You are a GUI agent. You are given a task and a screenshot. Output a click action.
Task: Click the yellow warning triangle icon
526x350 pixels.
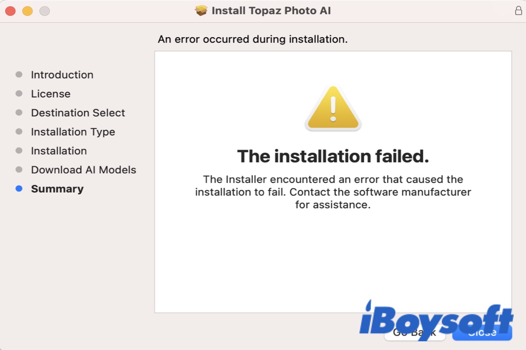[x=333, y=108]
